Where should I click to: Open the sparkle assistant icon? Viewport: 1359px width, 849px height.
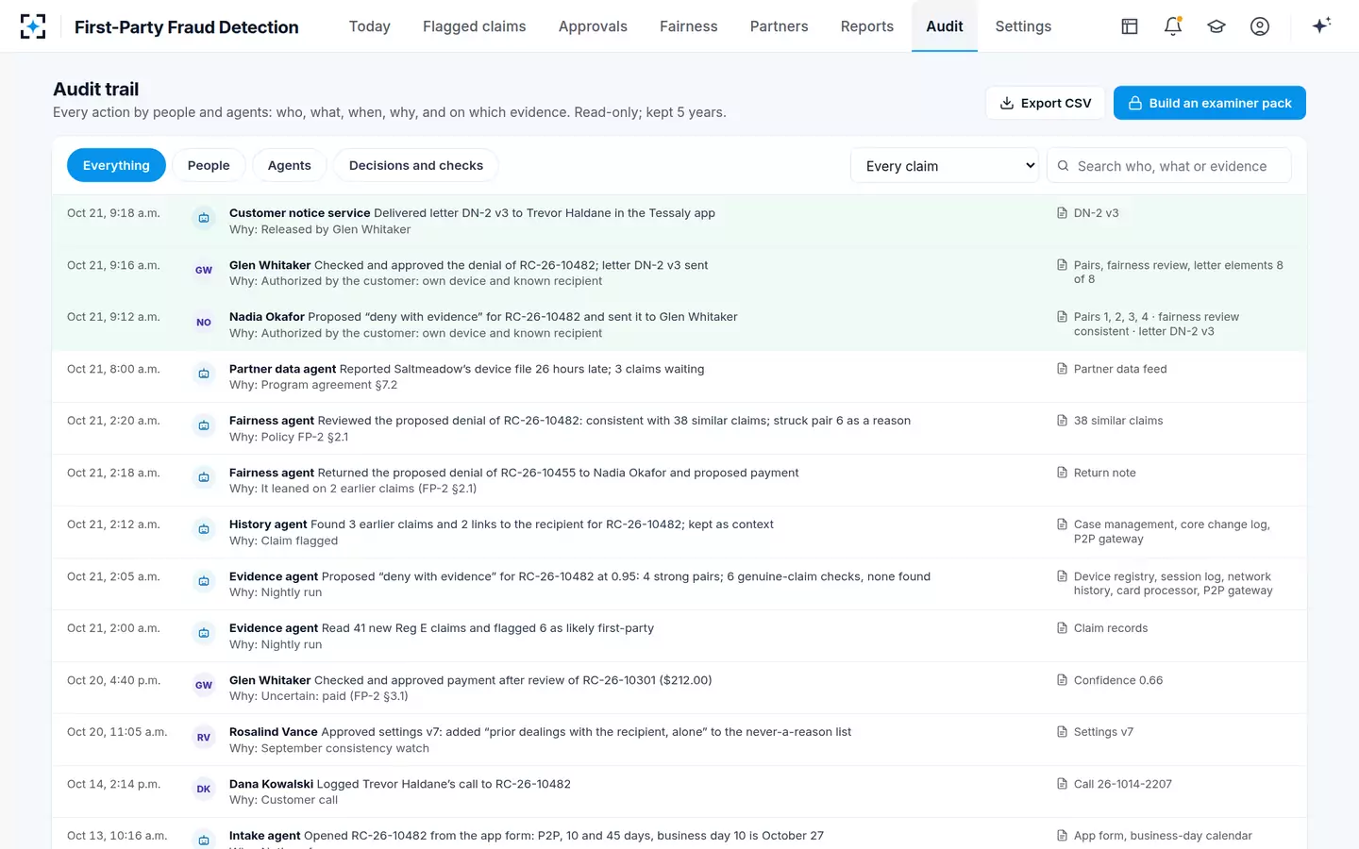click(x=1321, y=25)
